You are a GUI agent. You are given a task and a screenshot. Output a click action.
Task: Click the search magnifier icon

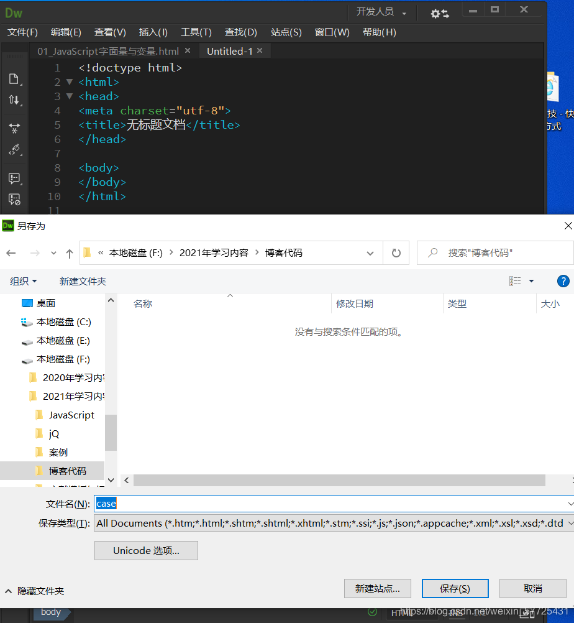click(x=433, y=252)
